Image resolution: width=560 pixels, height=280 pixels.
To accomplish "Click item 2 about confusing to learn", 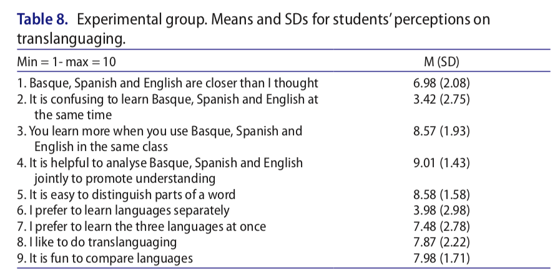I will coord(166,99).
